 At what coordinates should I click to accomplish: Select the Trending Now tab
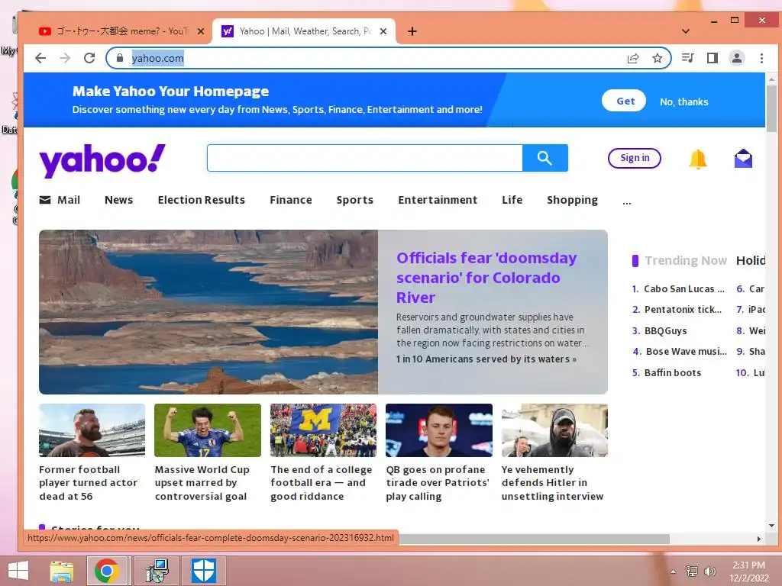(685, 261)
